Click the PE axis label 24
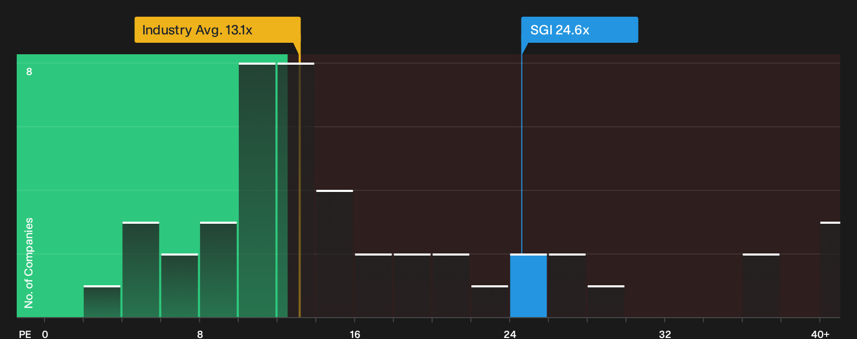Screen dimensions: 857x339 (510, 334)
